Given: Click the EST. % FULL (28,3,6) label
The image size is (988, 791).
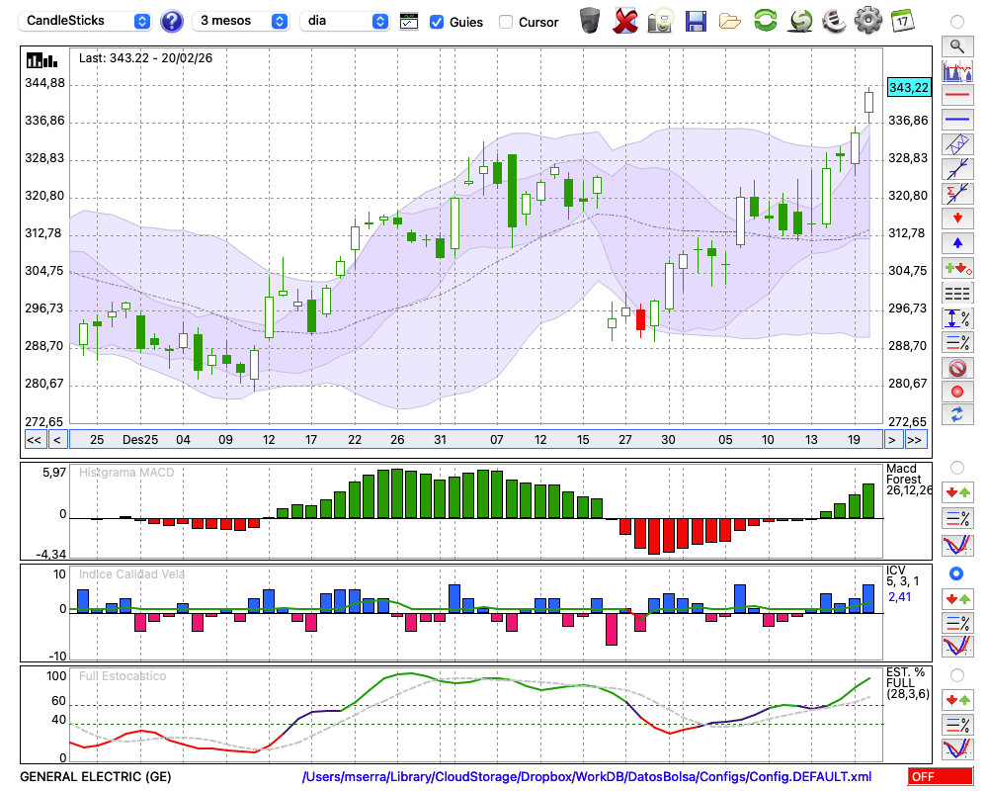Looking at the screenshot, I should tap(907, 683).
